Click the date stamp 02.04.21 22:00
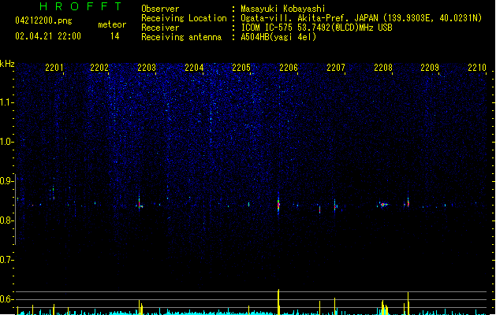 [x=48, y=36]
